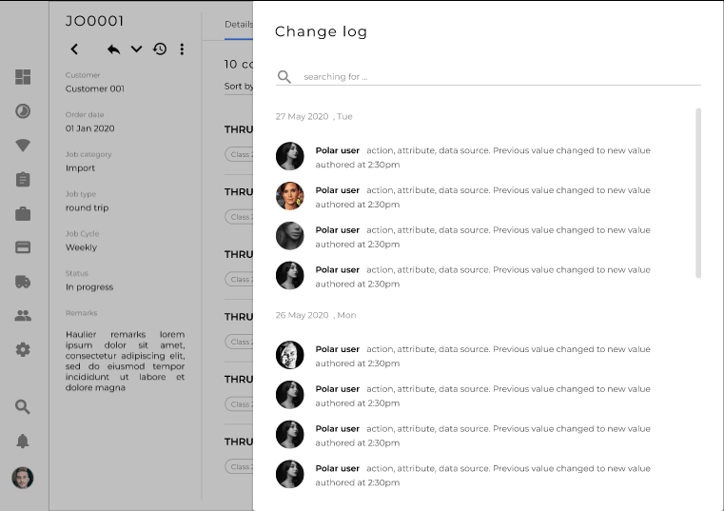Go back using the left chevron arrow

75,49
